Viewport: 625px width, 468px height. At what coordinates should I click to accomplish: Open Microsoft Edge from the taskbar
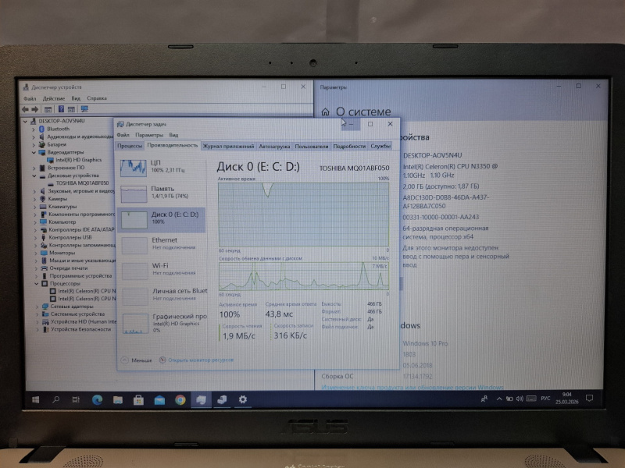click(x=98, y=399)
